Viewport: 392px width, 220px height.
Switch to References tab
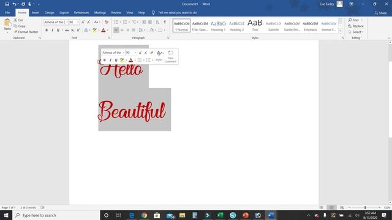[81, 12]
